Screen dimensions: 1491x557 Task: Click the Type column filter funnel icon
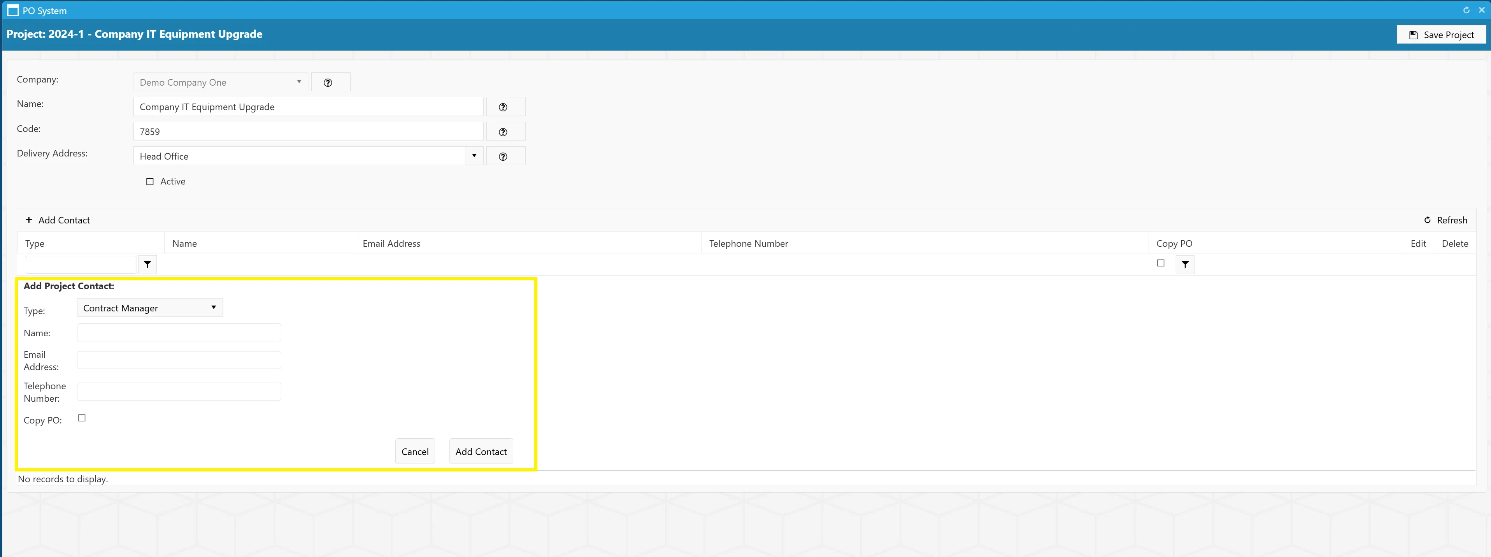click(147, 265)
